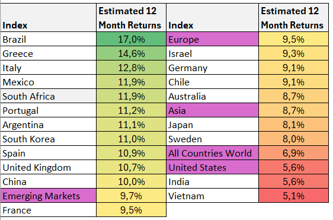Select the South Africa cell
The width and height of the screenshot is (333, 220).
pos(49,96)
